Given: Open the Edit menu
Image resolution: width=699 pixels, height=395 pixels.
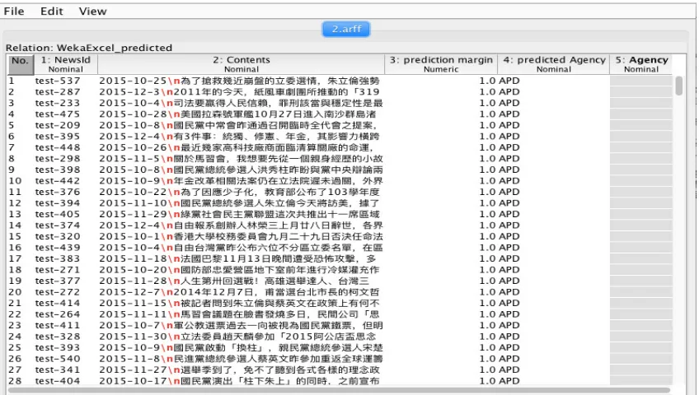Looking at the screenshot, I should click(52, 12).
